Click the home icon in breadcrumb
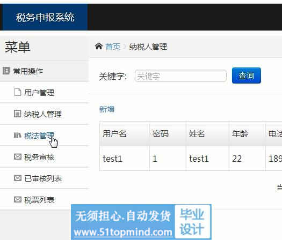The image size is (282, 240). click(99, 46)
